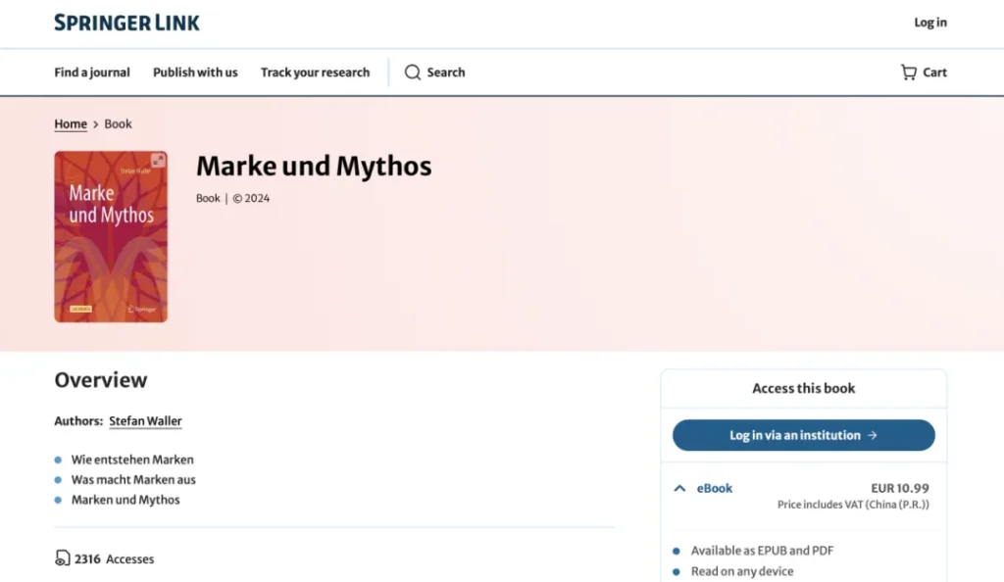Go to Track your research
The width and height of the screenshot is (1004, 582).
(315, 73)
